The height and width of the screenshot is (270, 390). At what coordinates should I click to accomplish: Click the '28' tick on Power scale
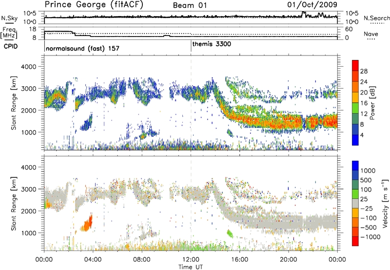click(364, 71)
